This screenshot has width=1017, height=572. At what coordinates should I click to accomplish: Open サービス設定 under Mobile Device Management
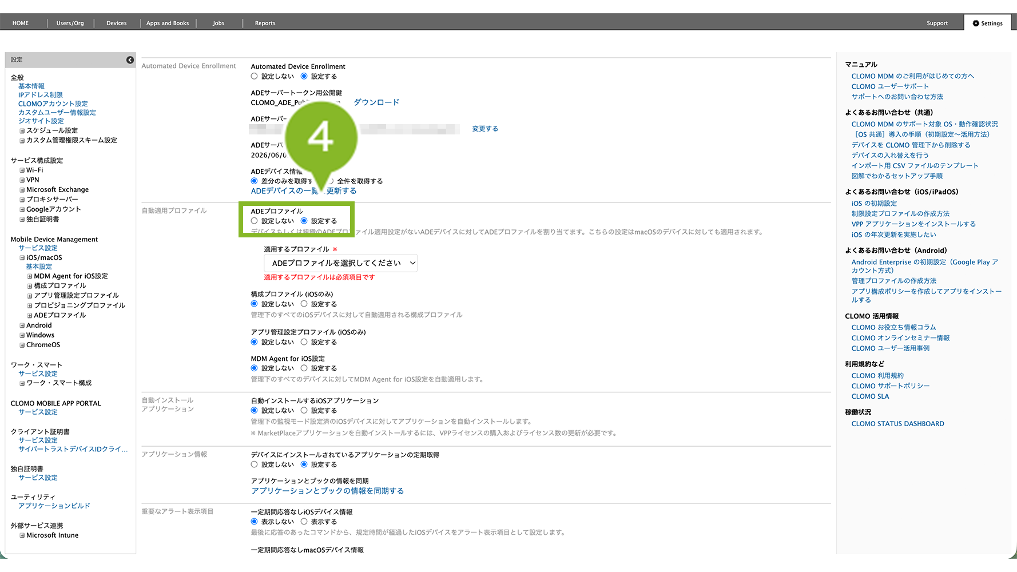(x=38, y=248)
